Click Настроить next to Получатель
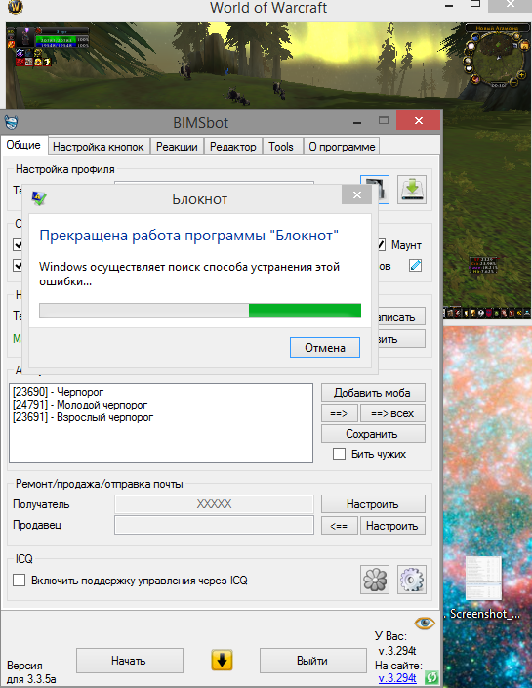 click(373, 504)
